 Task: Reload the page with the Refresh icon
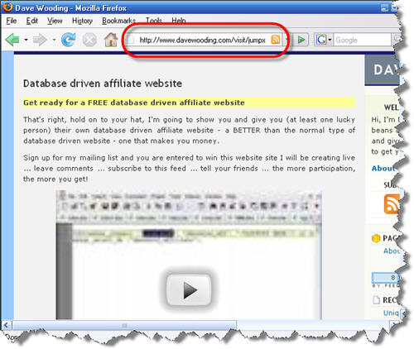[x=68, y=40]
